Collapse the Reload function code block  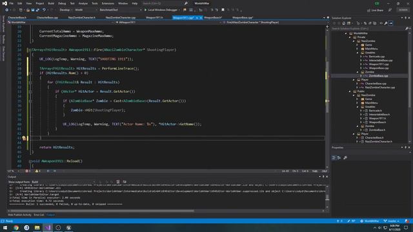pos(30,161)
